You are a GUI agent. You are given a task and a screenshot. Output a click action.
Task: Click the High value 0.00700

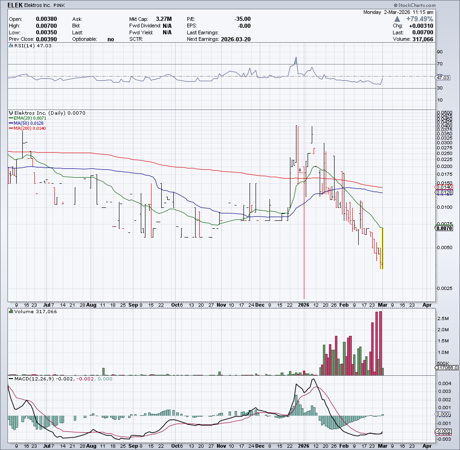(x=46, y=26)
